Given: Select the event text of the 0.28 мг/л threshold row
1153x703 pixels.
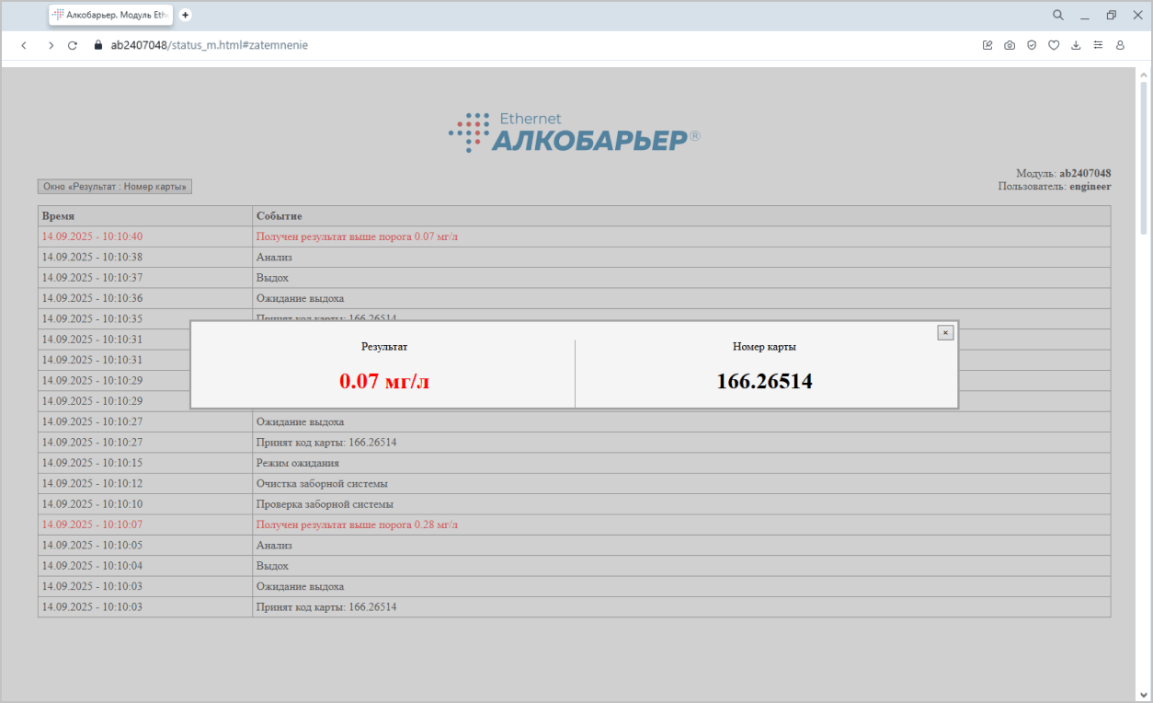Looking at the screenshot, I should 357,524.
